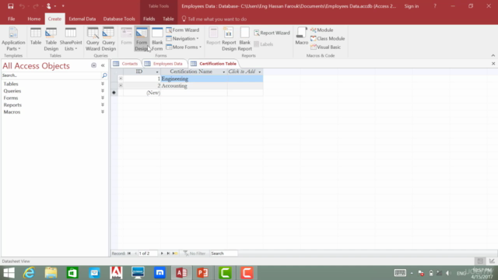Customize the Quick Access Toolbar dropdown
This screenshot has height=280, width=498.
pyautogui.click(x=63, y=6)
